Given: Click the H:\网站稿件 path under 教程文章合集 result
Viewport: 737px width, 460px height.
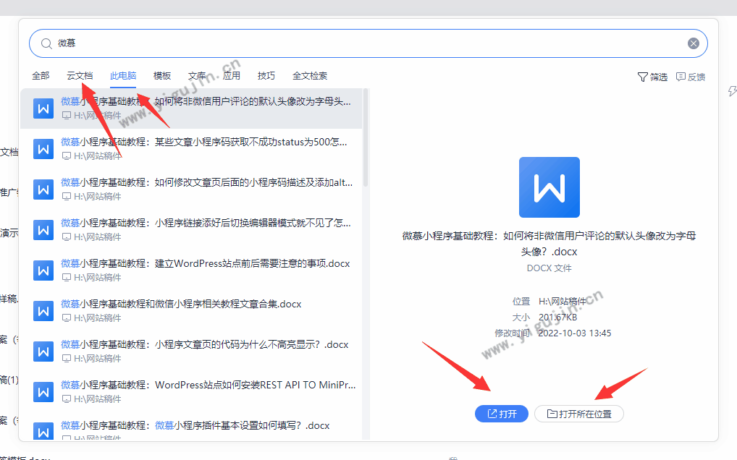Looking at the screenshot, I should tap(97, 318).
